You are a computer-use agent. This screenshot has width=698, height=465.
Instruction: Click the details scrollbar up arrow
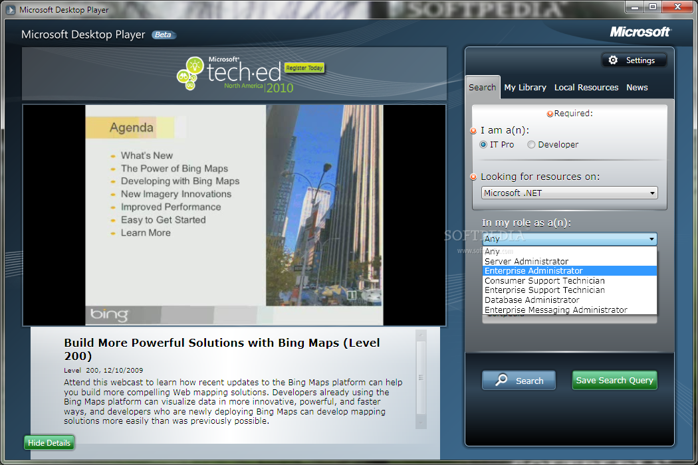click(421, 335)
